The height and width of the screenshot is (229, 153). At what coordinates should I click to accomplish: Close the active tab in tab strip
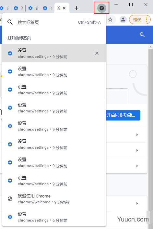point(64,8)
